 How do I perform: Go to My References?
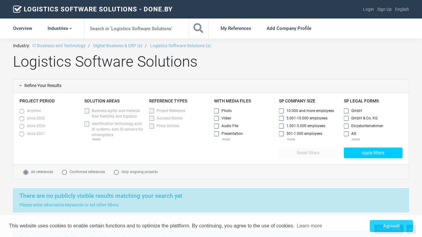point(236,28)
